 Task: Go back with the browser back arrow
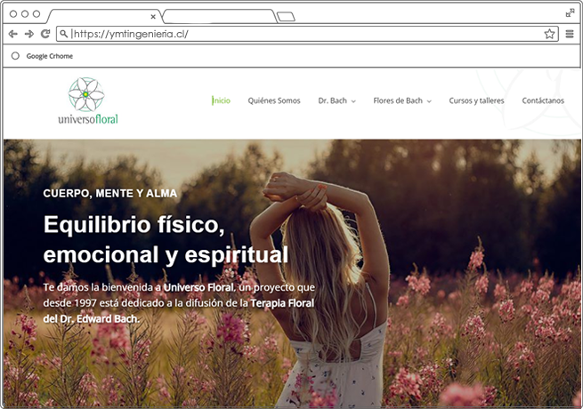(13, 34)
